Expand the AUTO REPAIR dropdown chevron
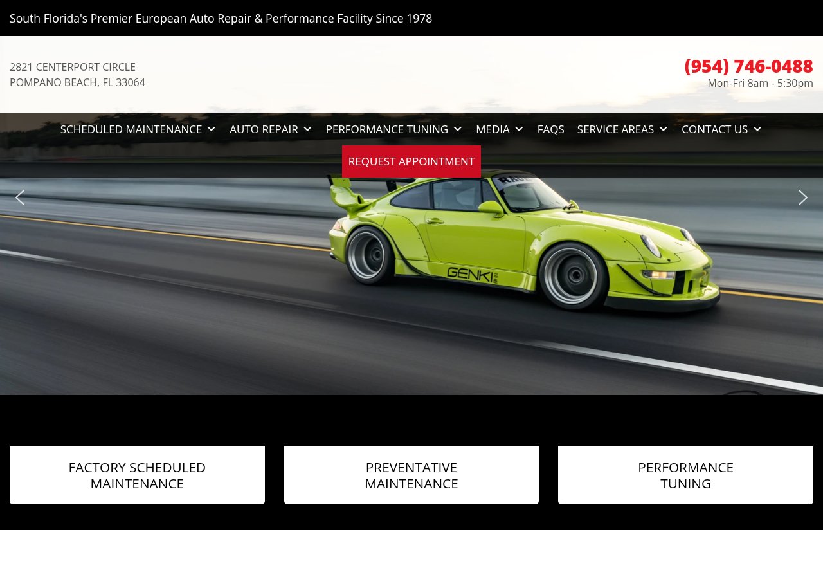 point(307,129)
